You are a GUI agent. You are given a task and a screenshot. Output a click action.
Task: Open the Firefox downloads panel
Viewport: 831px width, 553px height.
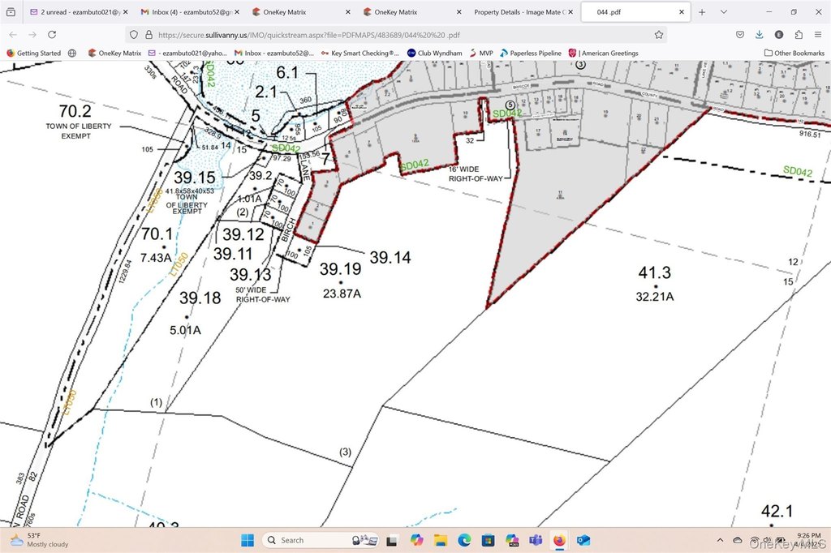coord(760,35)
